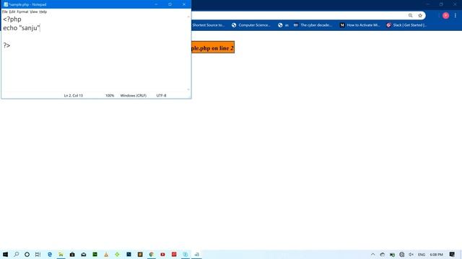
Task: Open Task View on taskbar
Action: tap(38, 254)
